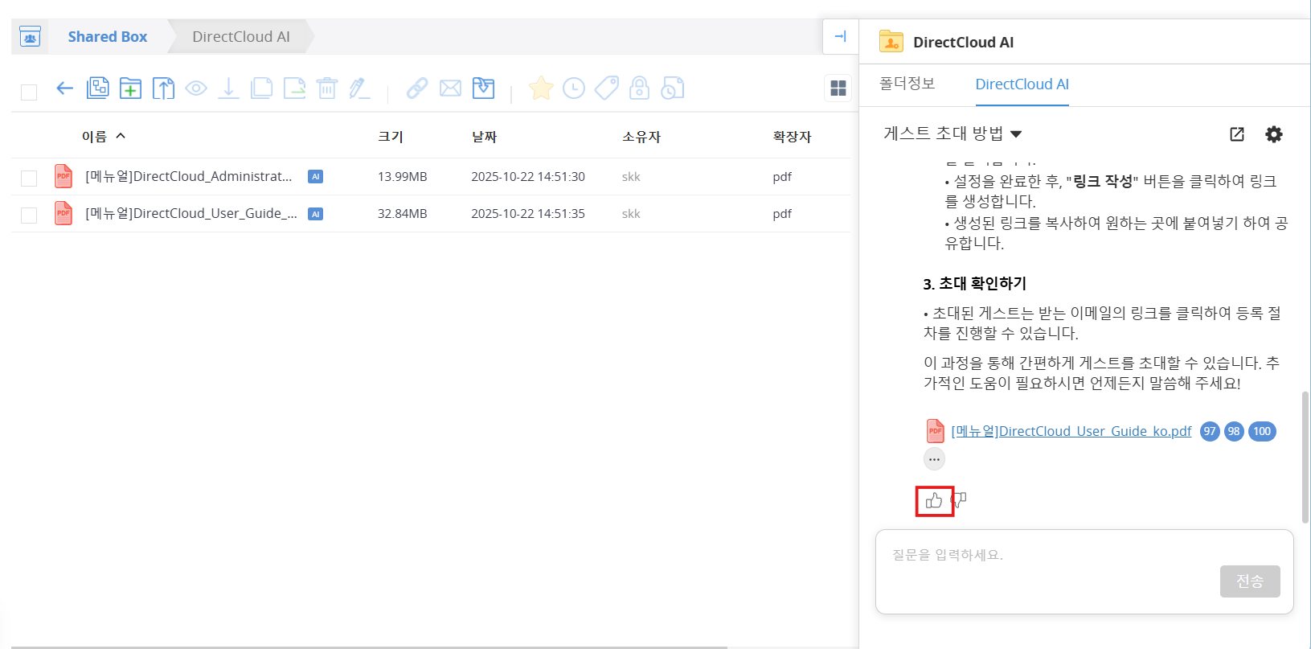1311x649 pixels.
Task: Collapse the right side panel
Action: click(840, 37)
